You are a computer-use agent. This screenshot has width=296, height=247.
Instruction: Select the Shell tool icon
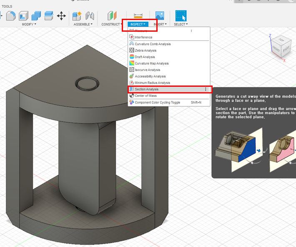coord(24,16)
